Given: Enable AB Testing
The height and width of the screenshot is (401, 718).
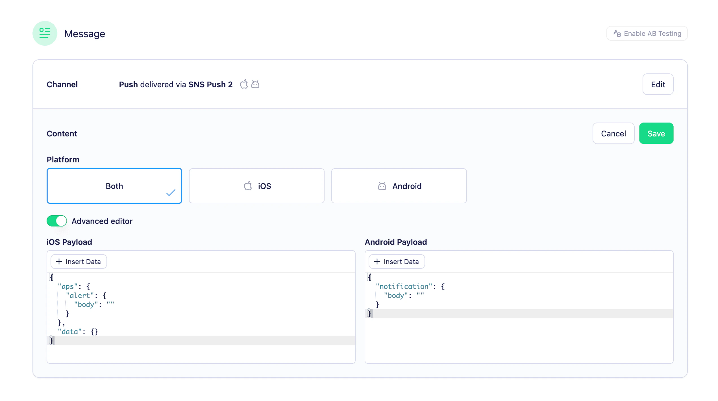Looking at the screenshot, I should [x=647, y=33].
